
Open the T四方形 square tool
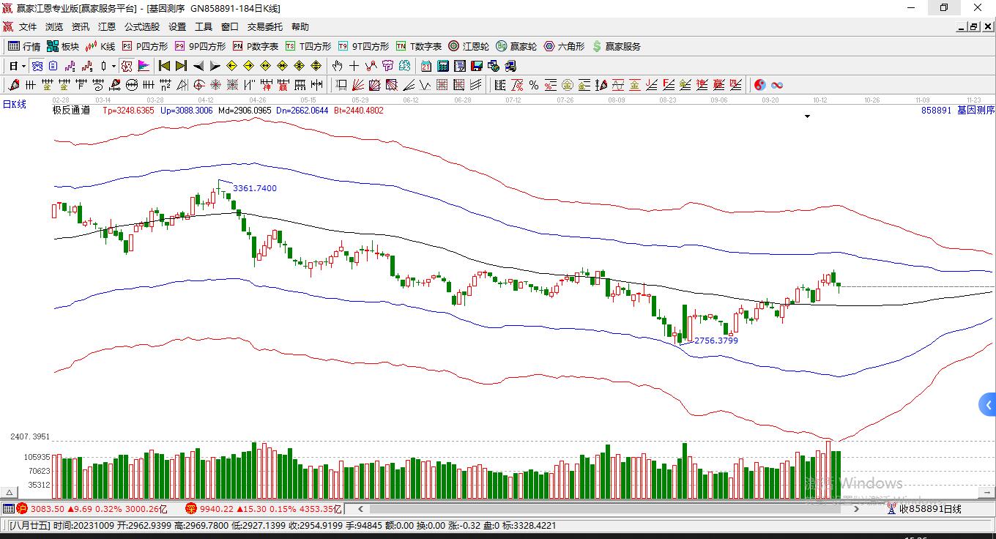coord(308,46)
